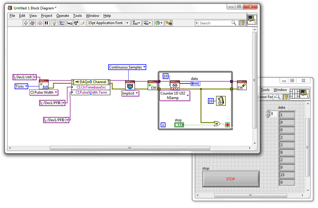Select the CI.CtrTimebaseSrc property
The image size is (318, 208).
click(x=91, y=87)
